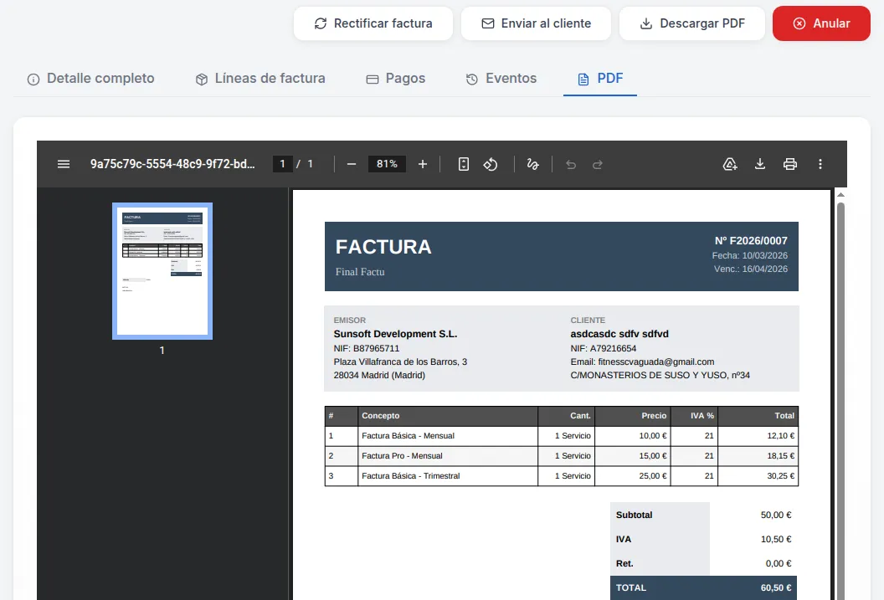Image resolution: width=884 pixels, height=600 pixels.
Task: Click the page number field
Action: click(x=283, y=164)
